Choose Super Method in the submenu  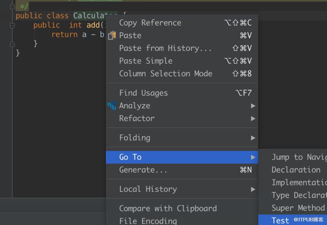pyautogui.click(x=293, y=208)
